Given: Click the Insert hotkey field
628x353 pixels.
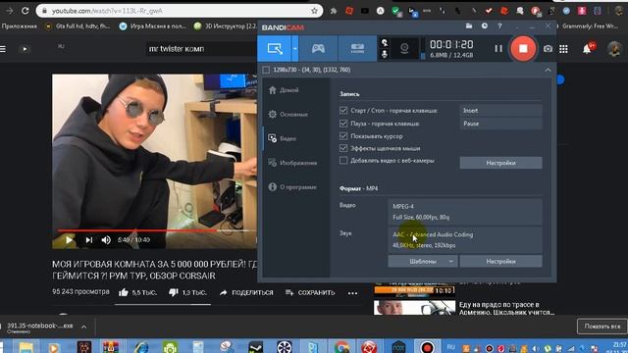Looking at the screenshot, I should (500, 111).
